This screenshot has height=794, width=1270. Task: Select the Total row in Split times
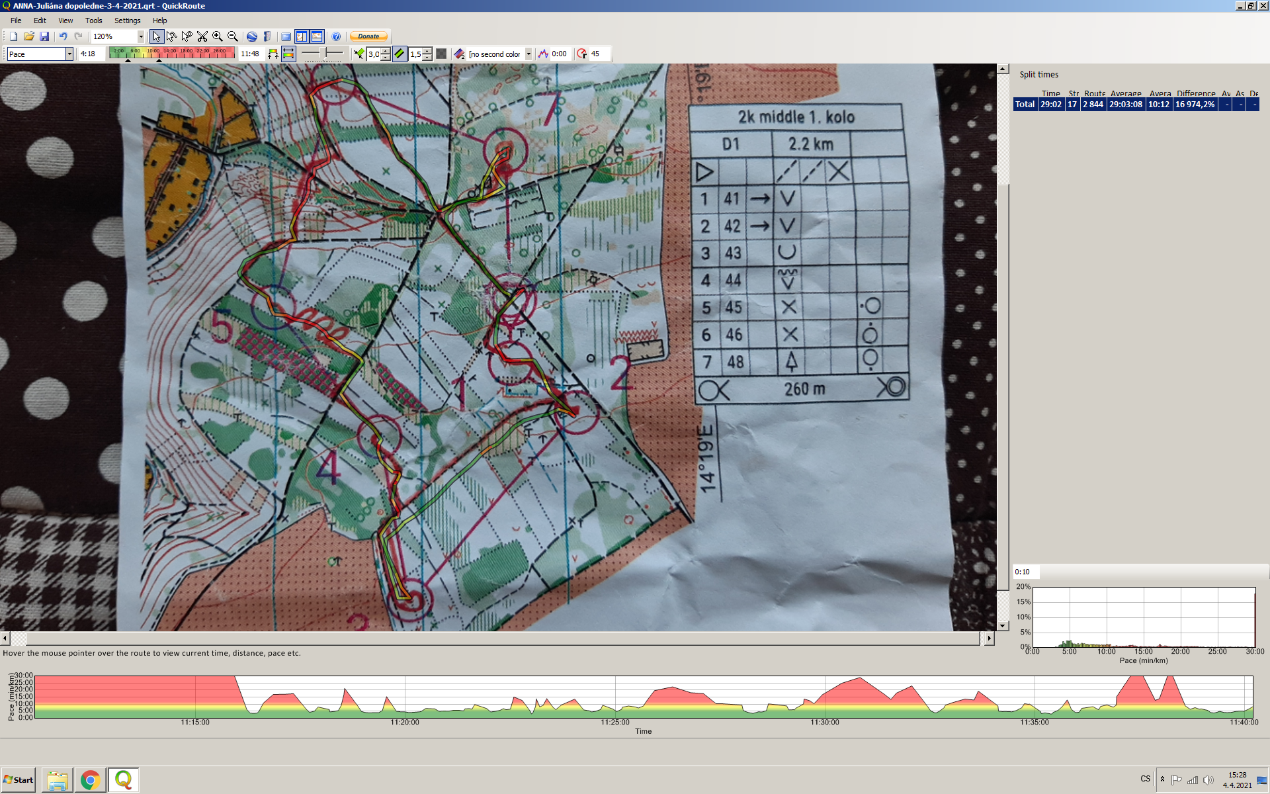(1136, 105)
